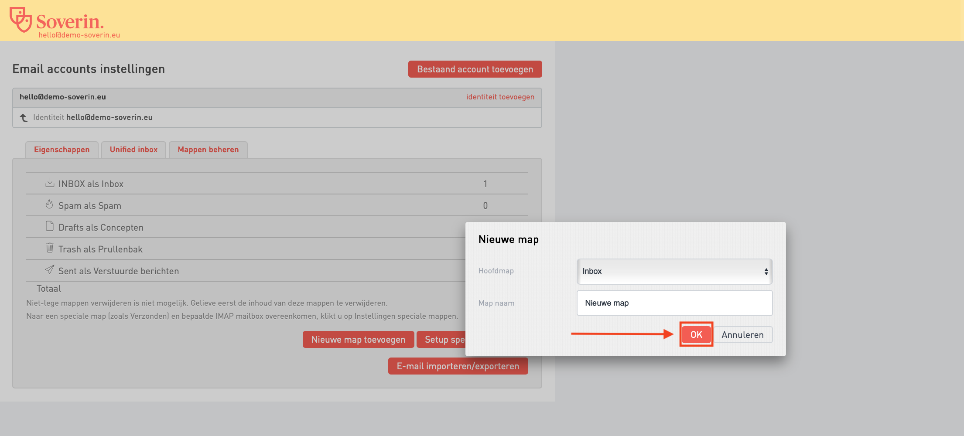The height and width of the screenshot is (436, 964).
Task: Click the identity arrow icon beside Identiteit
Action: click(24, 118)
